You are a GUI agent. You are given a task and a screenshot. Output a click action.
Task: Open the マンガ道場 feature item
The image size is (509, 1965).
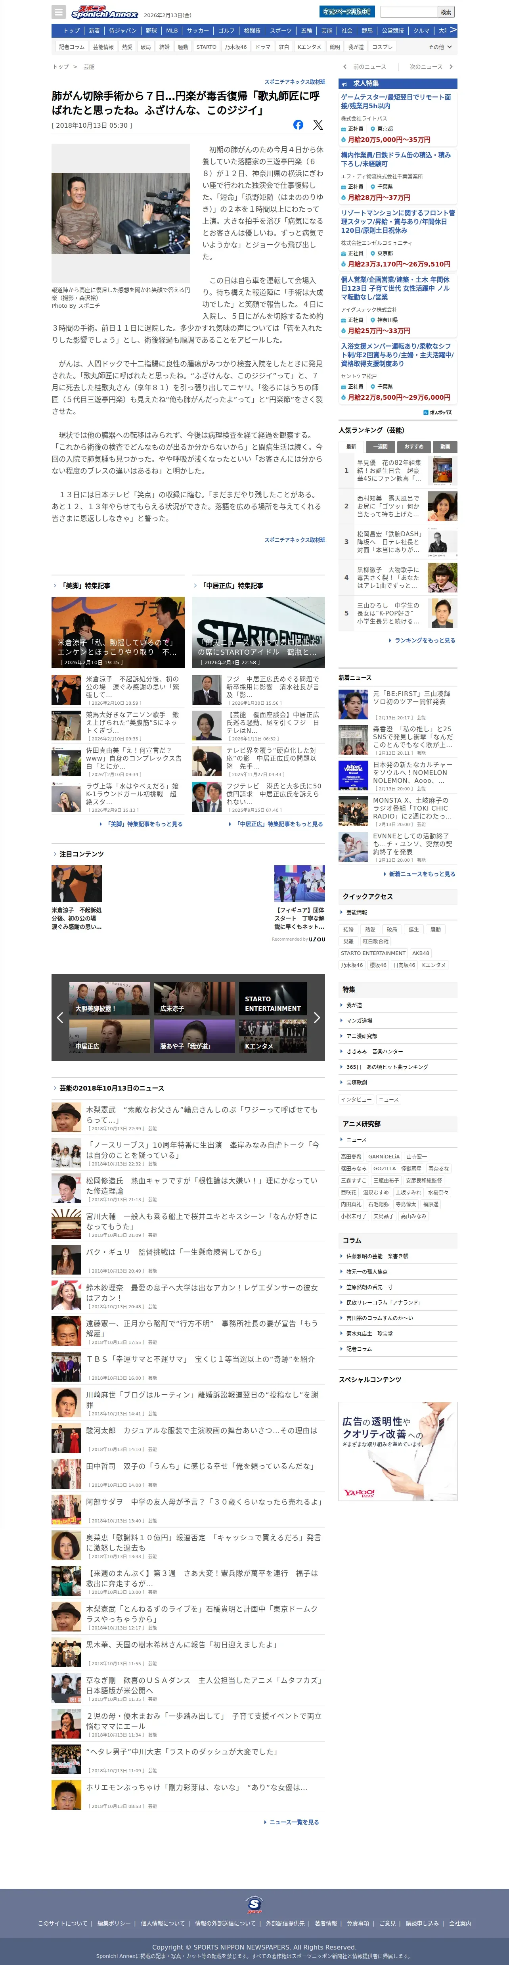coord(359,1021)
